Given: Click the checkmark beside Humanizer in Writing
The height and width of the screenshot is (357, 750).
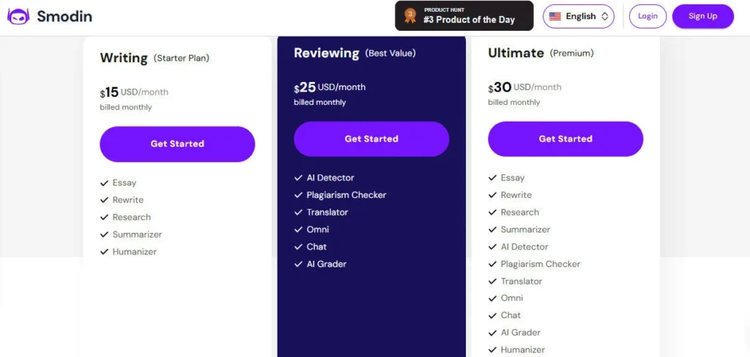Looking at the screenshot, I should click(104, 252).
